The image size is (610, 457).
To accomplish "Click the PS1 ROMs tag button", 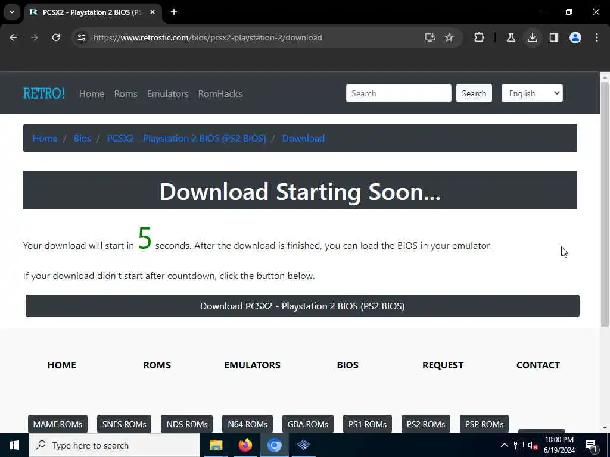I will (367, 424).
